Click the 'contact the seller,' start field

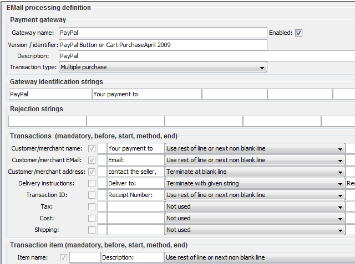135,172
